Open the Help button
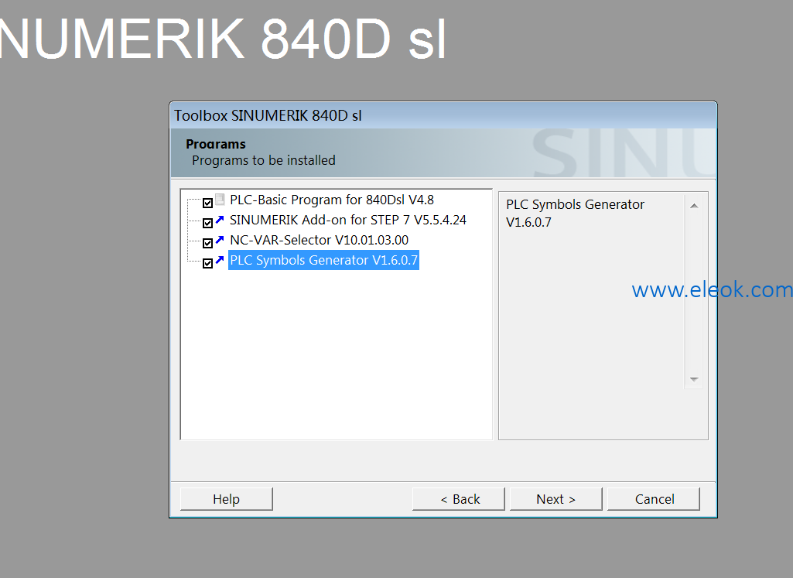Image resolution: width=793 pixels, height=578 pixels. (x=226, y=499)
